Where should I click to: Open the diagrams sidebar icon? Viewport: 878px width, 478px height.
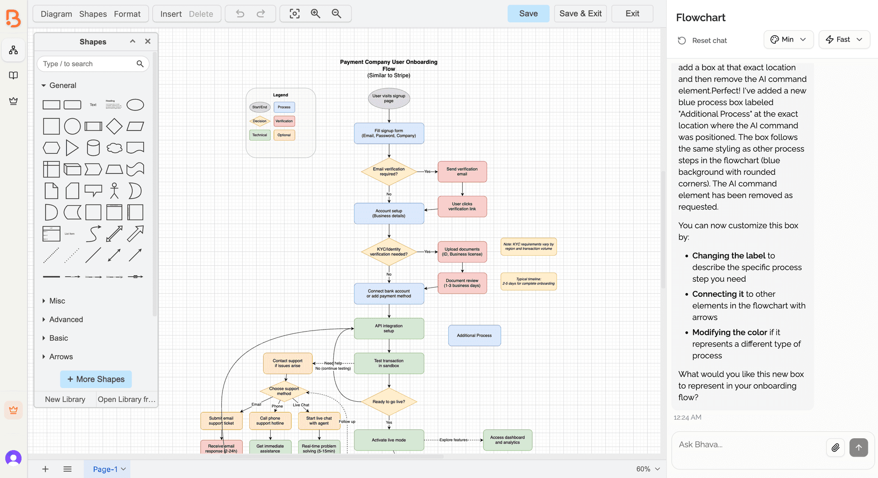(x=13, y=50)
